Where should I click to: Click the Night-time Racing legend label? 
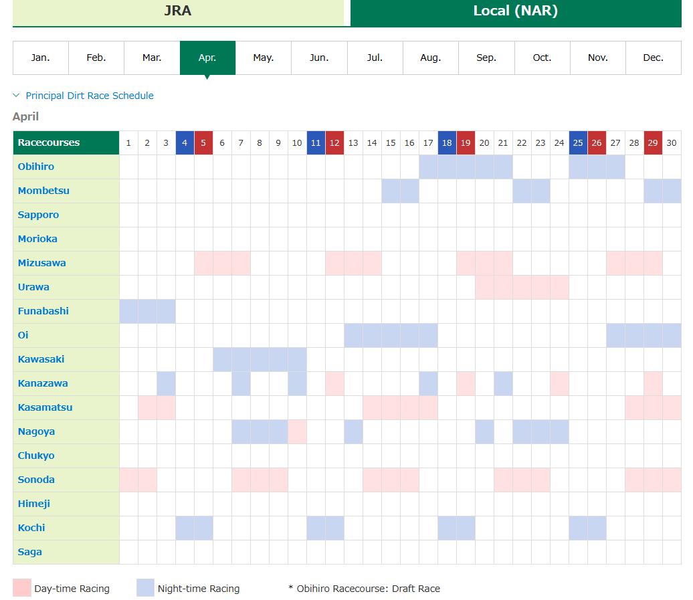(199, 589)
